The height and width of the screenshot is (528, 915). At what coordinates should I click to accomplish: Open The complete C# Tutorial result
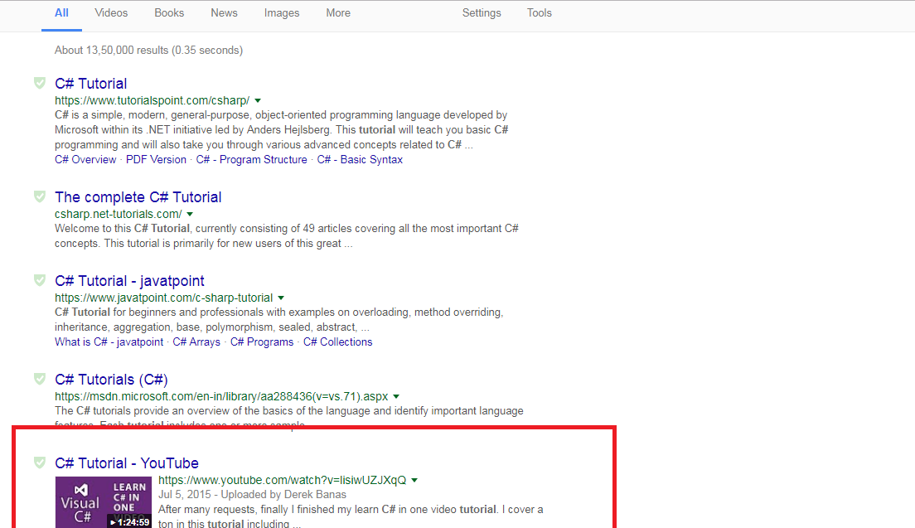[x=138, y=197]
